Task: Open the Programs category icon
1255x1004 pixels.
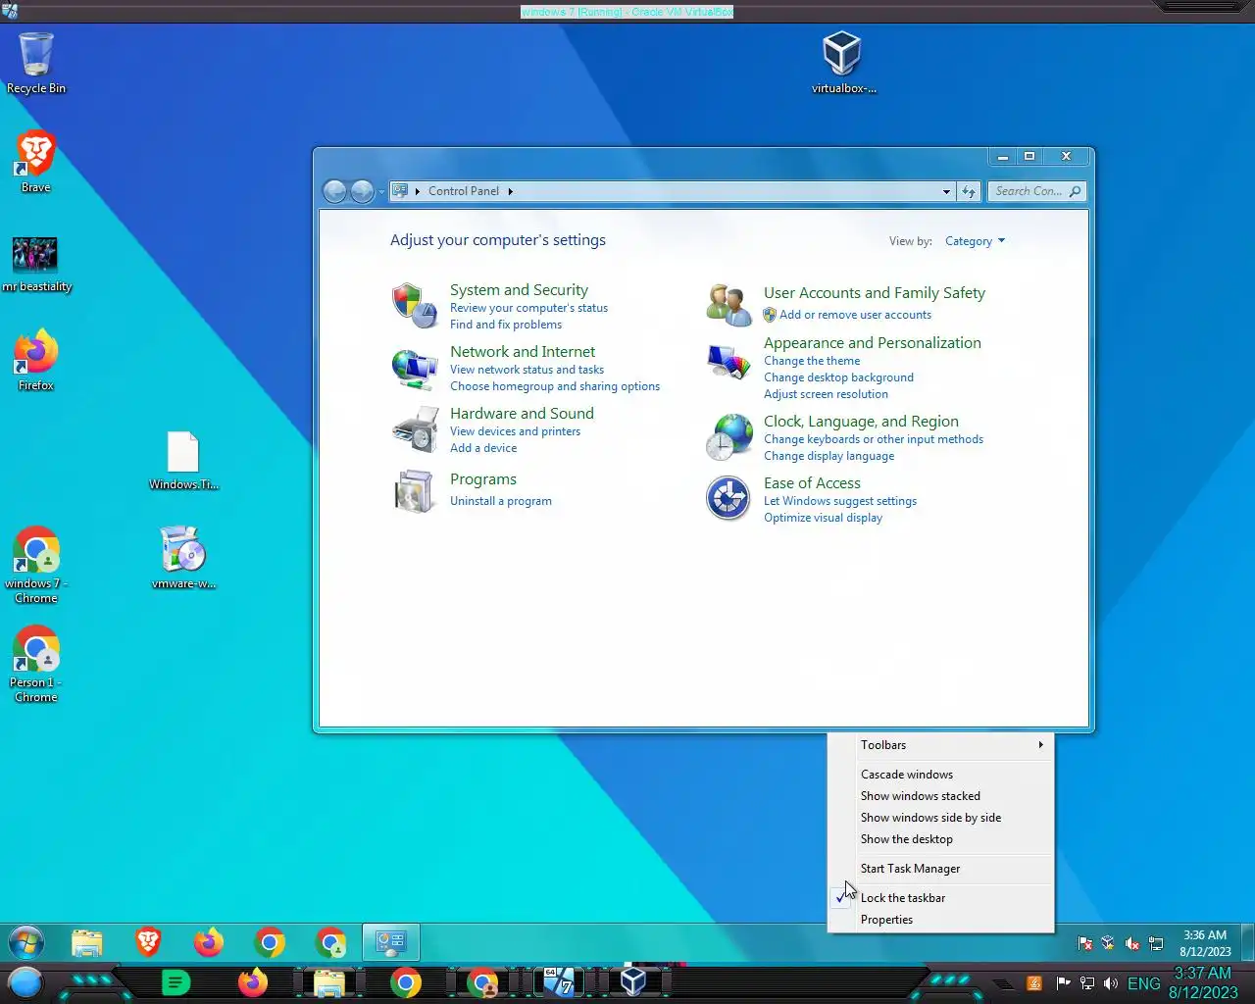Action: (415, 490)
